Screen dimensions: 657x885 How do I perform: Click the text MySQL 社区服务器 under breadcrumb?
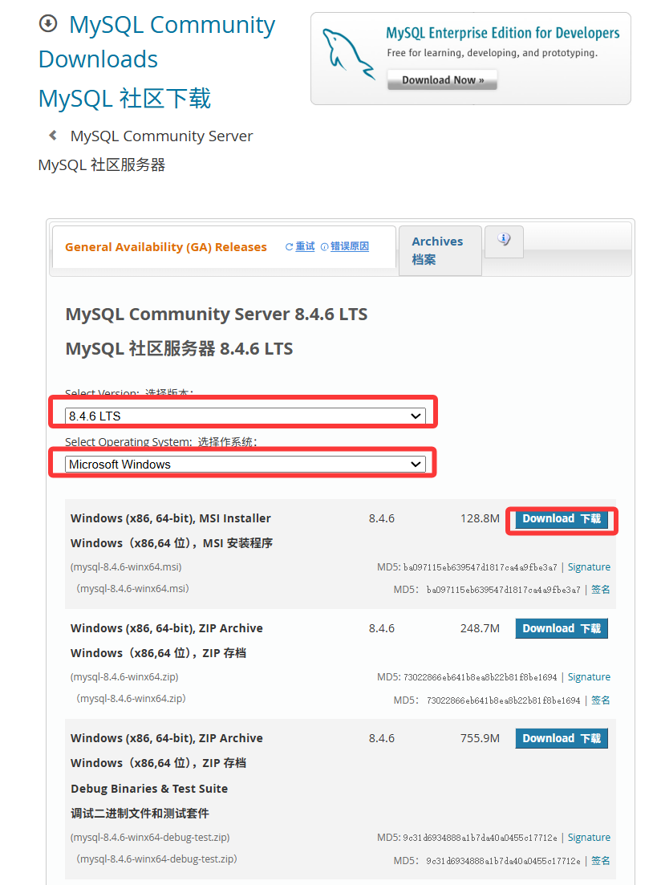[x=102, y=164]
